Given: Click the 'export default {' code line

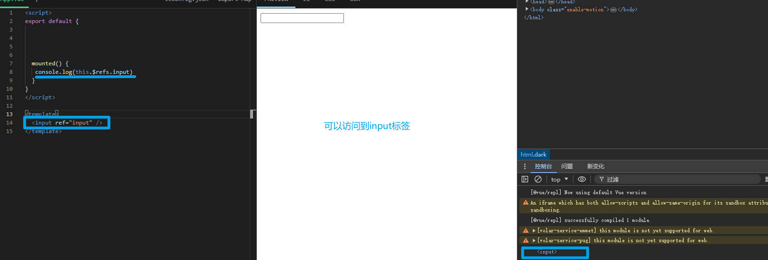Looking at the screenshot, I should coord(52,21).
